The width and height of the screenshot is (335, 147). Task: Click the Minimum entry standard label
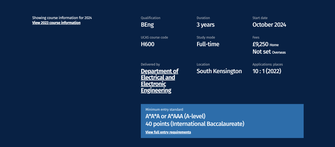[x=164, y=109]
